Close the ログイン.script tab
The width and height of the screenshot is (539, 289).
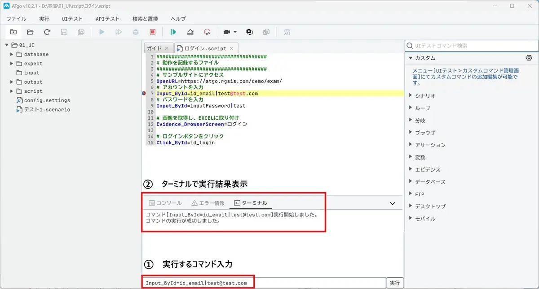[x=231, y=48]
